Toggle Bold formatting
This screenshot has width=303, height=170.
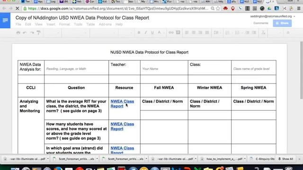coord(139,33)
